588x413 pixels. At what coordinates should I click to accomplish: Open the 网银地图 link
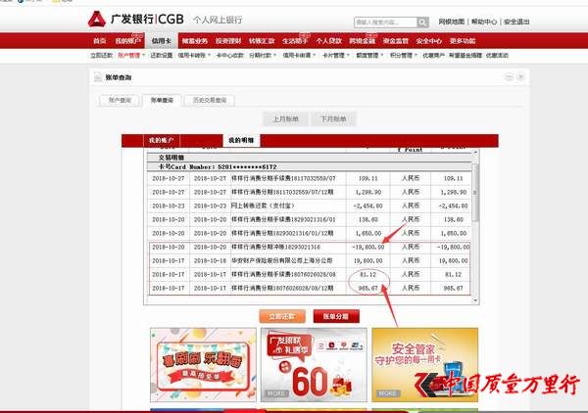pyautogui.click(x=452, y=22)
